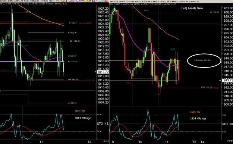Select the red Lit Low 1924.00 label
The width and height of the screenshot is (233, 144).
pyautogui.click(x=85, y=23)
